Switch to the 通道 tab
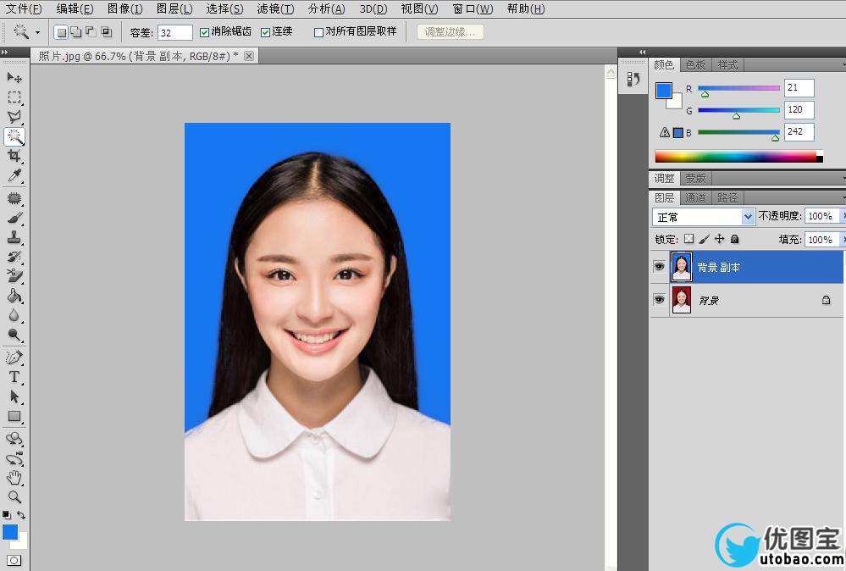 click(x=695, y=198)
